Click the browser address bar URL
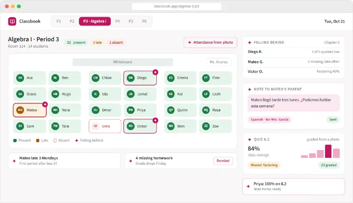The height and width of the screenshot is (203, 353). click(x=176, y=6)
